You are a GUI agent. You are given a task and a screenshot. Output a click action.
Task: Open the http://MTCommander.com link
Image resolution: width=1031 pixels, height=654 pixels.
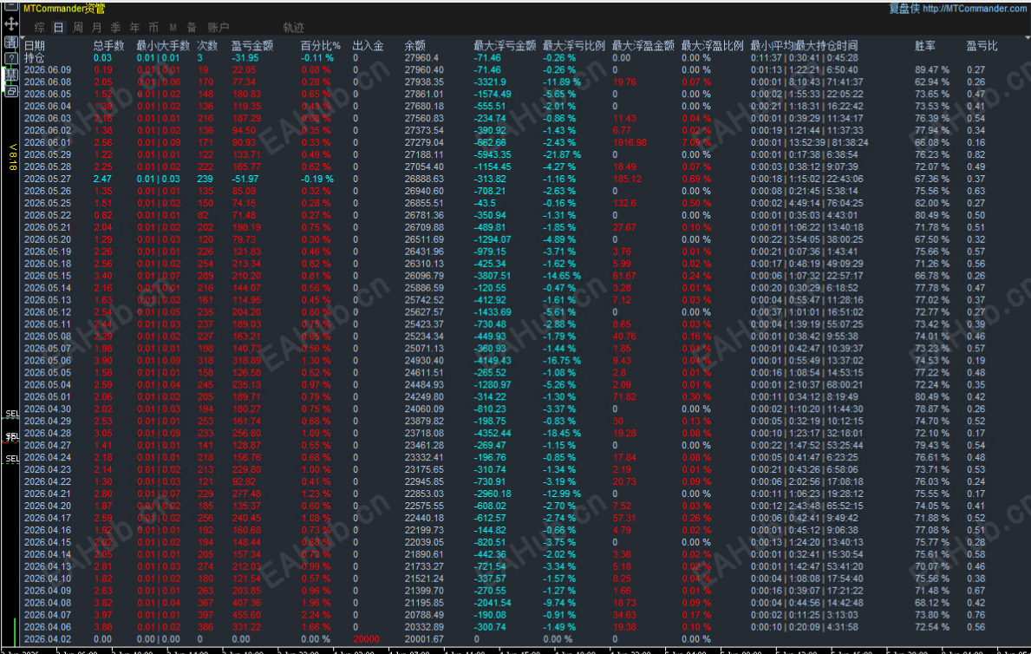[975, 9]
